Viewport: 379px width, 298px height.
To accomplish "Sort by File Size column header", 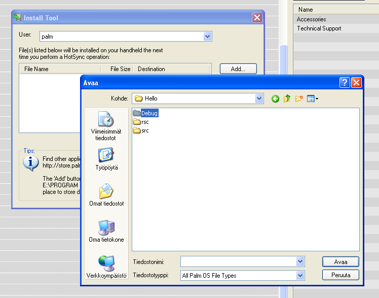I will tap(117, 69).
